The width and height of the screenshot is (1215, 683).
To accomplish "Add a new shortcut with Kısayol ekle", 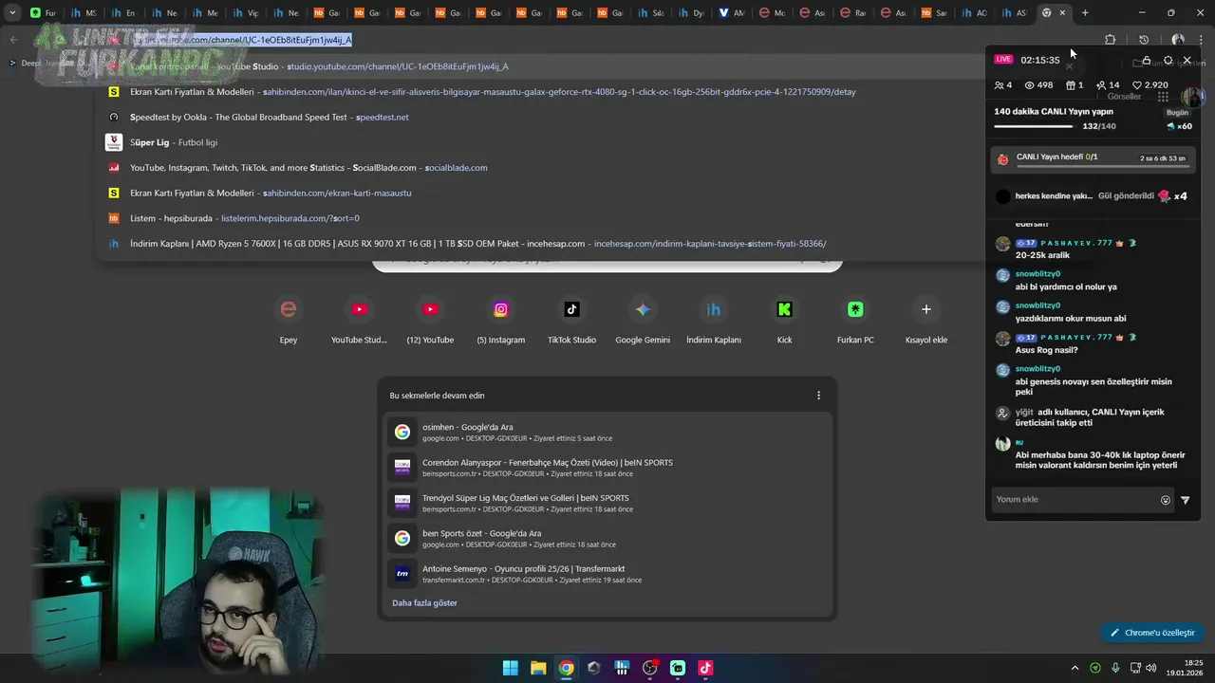I will (x=926, y=320).
